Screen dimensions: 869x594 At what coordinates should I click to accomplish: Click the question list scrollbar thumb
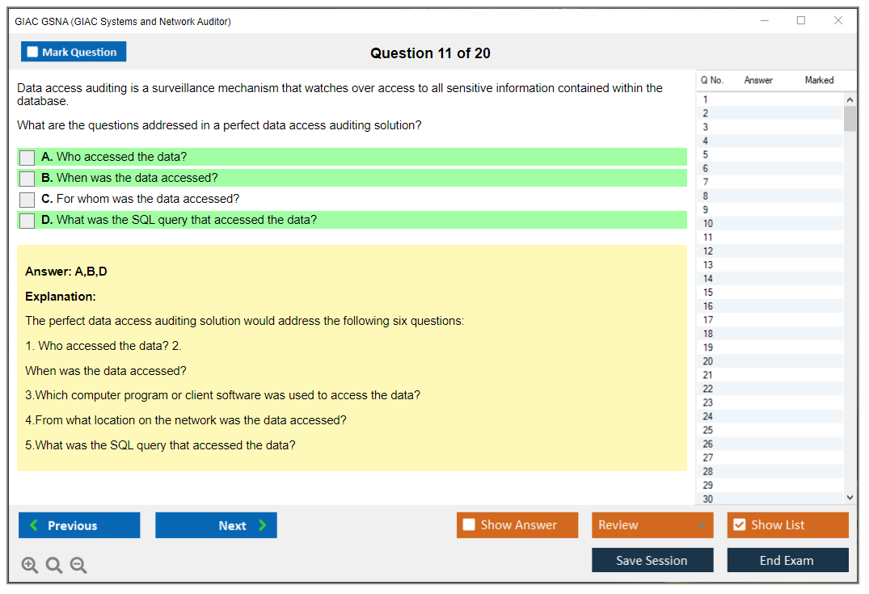coord(850,118)
